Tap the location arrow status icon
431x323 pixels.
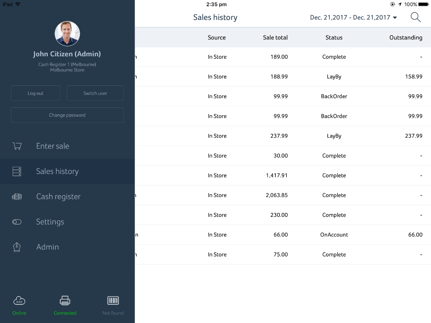tap(400, 4)
